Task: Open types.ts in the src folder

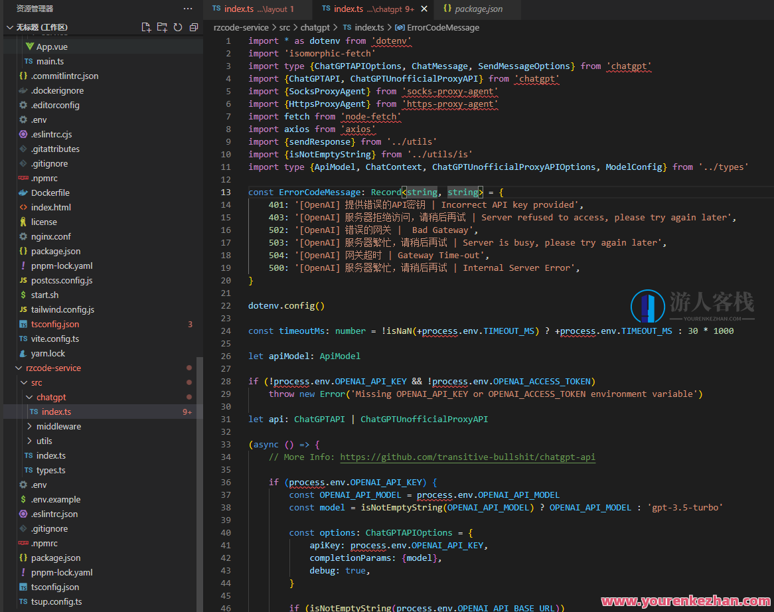Action: [51, 471]
